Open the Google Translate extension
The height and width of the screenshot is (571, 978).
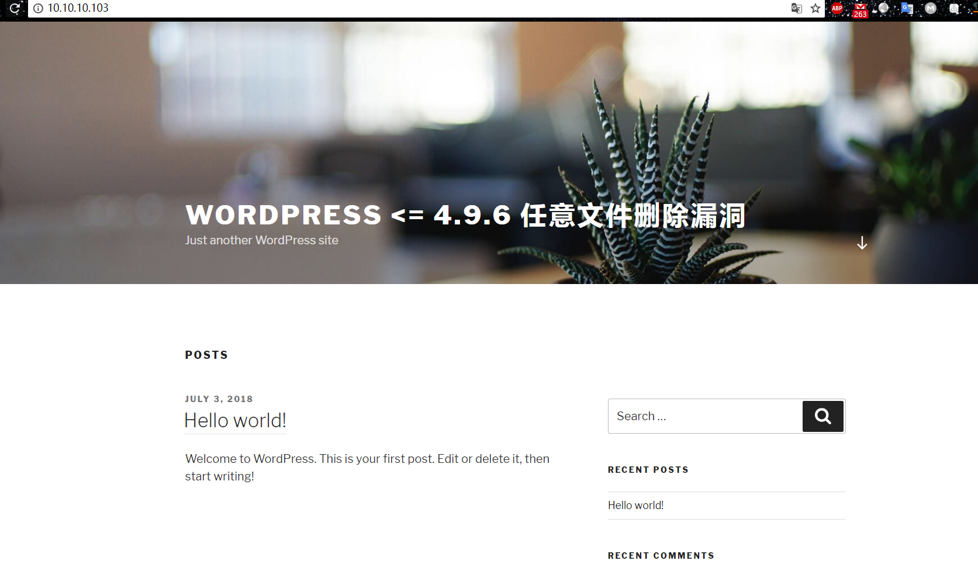tap(907, 8)
